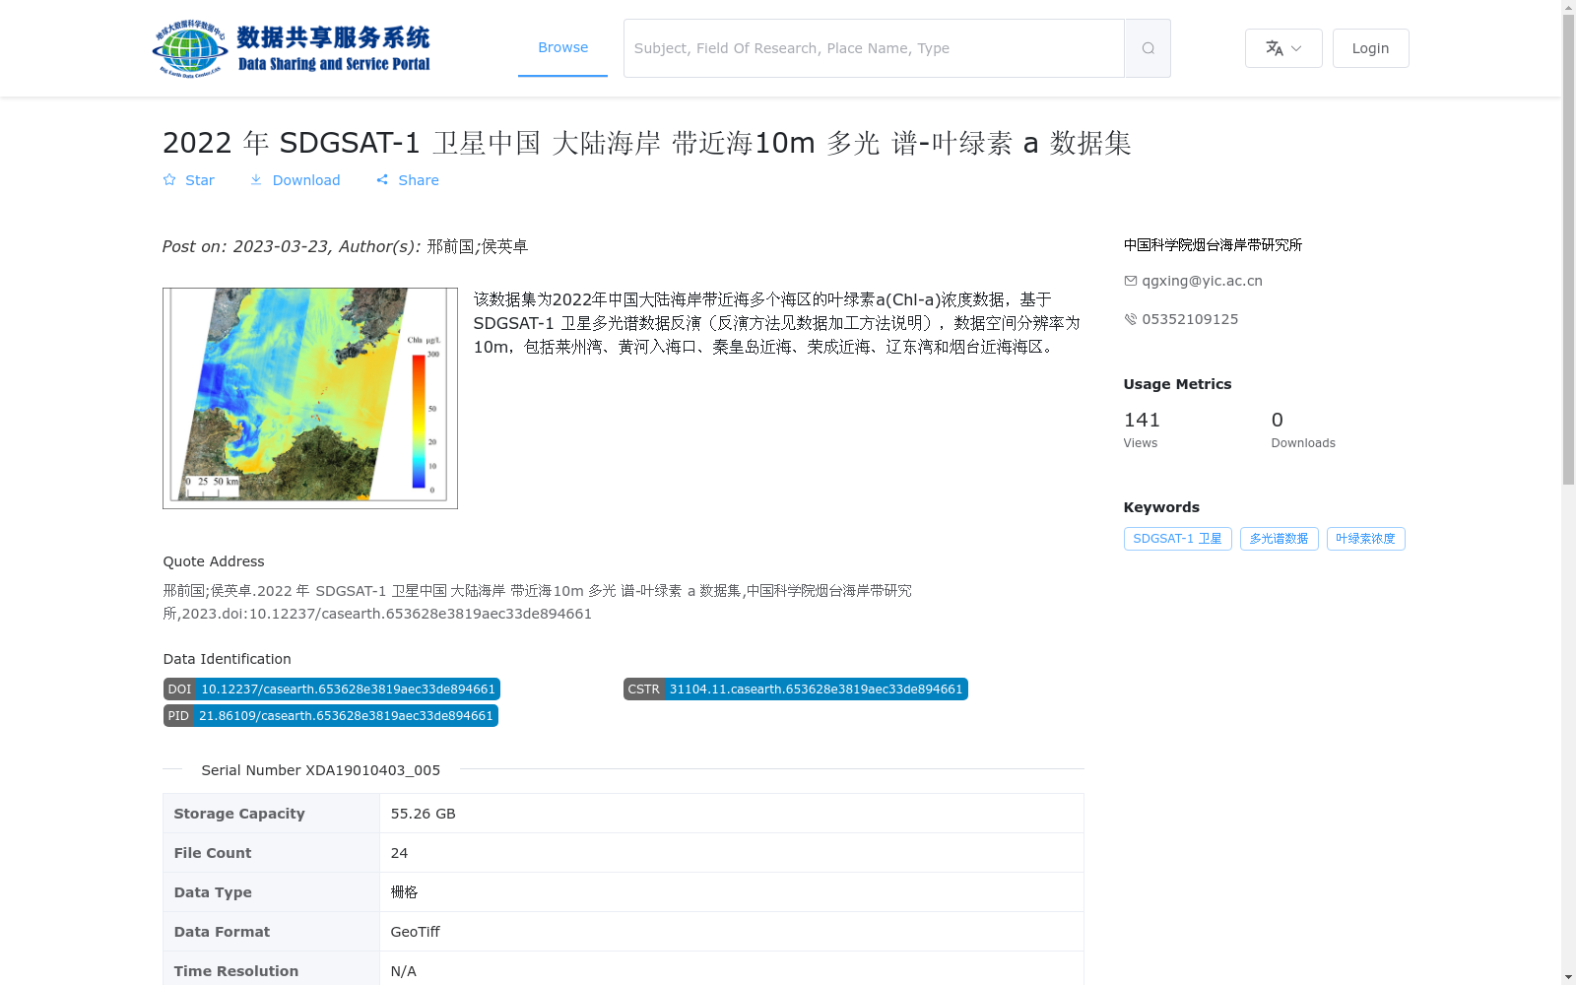
Task: Click the Storage Capacity value 55.26 GB
Action: [x=424, y=814]
